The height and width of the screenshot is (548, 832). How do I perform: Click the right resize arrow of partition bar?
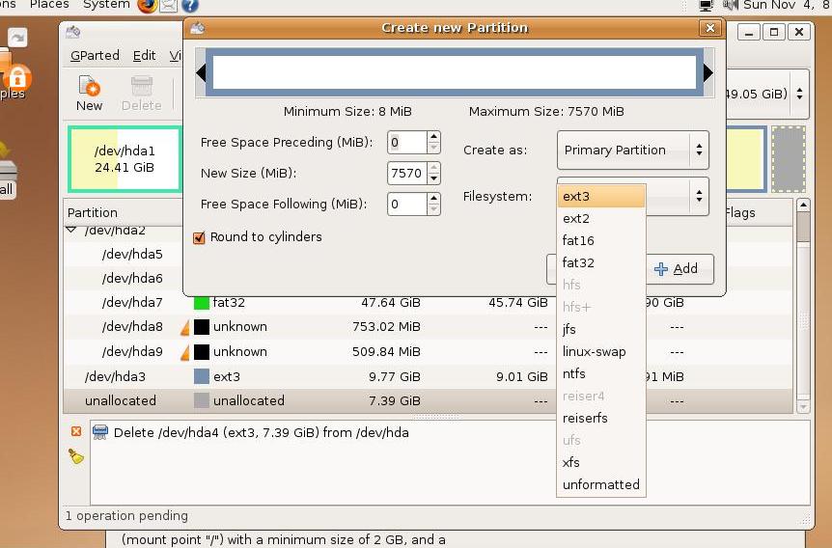708,73
